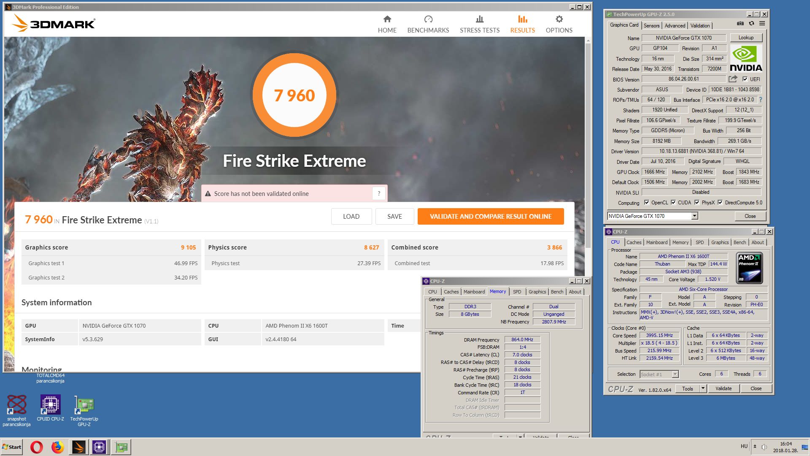Go to the BENCHMARKS gauge icon
The image size is (810, 456).
428,19
